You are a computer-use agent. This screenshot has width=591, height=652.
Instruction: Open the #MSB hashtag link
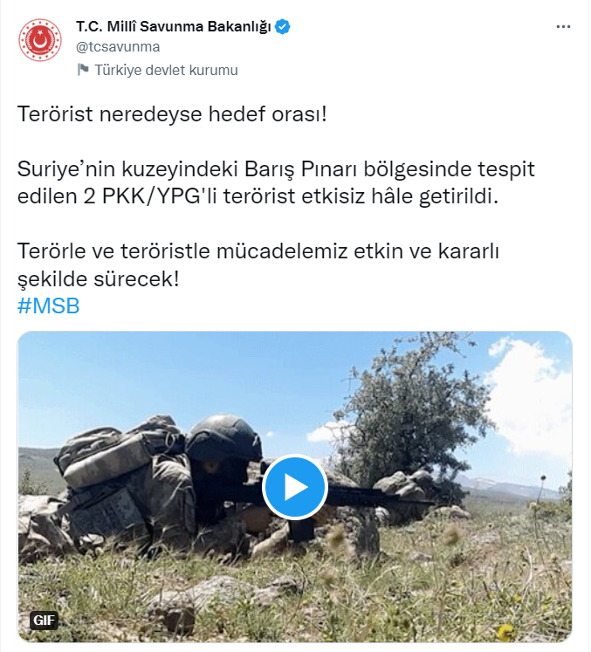pyautogui.click(x=48, y=305)
